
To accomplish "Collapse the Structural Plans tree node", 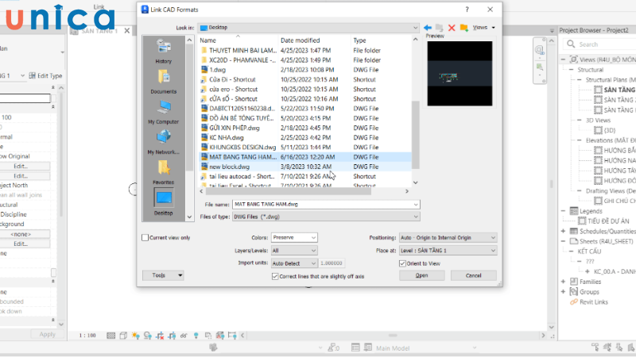I will pos(580,80).
